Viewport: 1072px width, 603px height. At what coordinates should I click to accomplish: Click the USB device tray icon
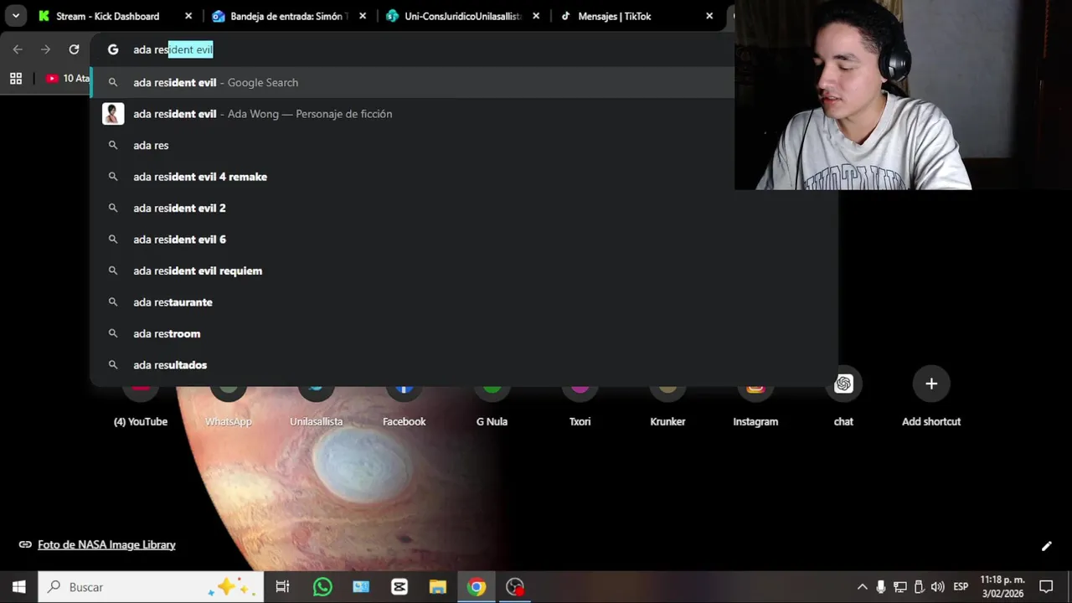[x=919, y=587]
